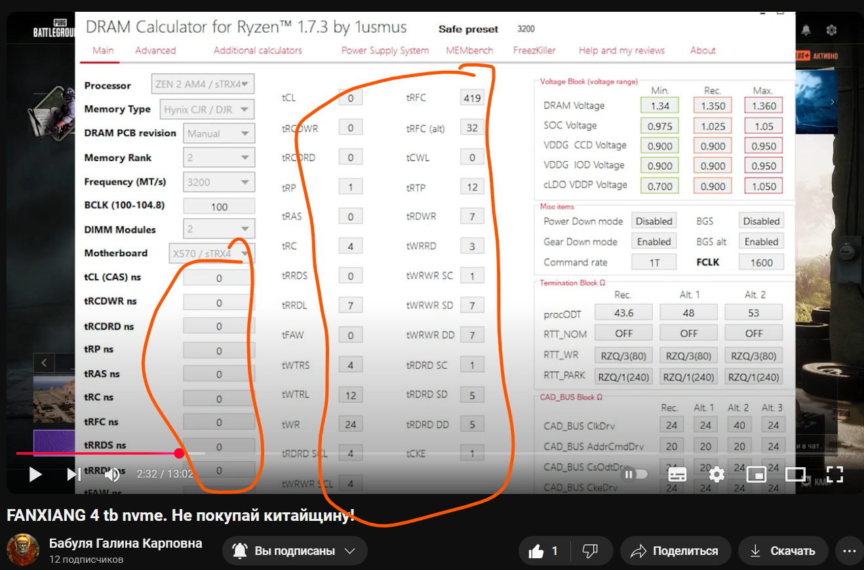Image resolution: width=864 pixels, height=570 pixels.
Task: Open the notifications bell in the PUBG lobby
Action: click(806, 30)
